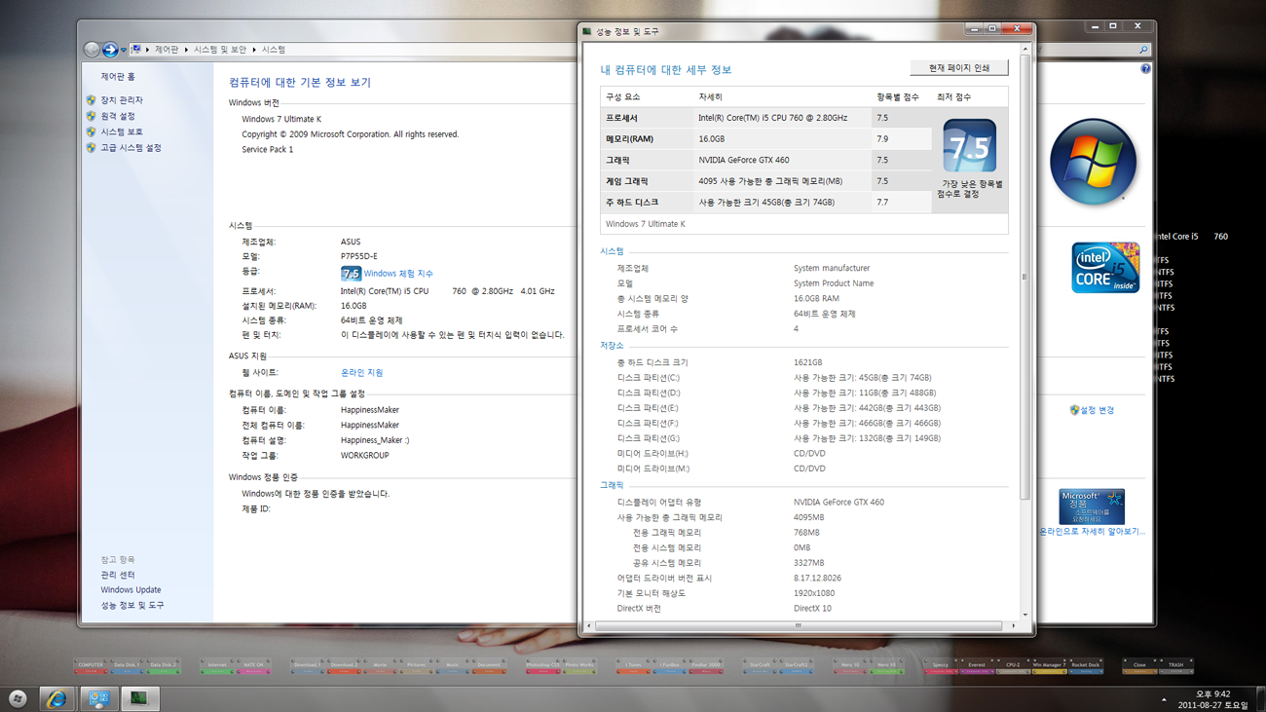Open the Windows Start orb

18,698
